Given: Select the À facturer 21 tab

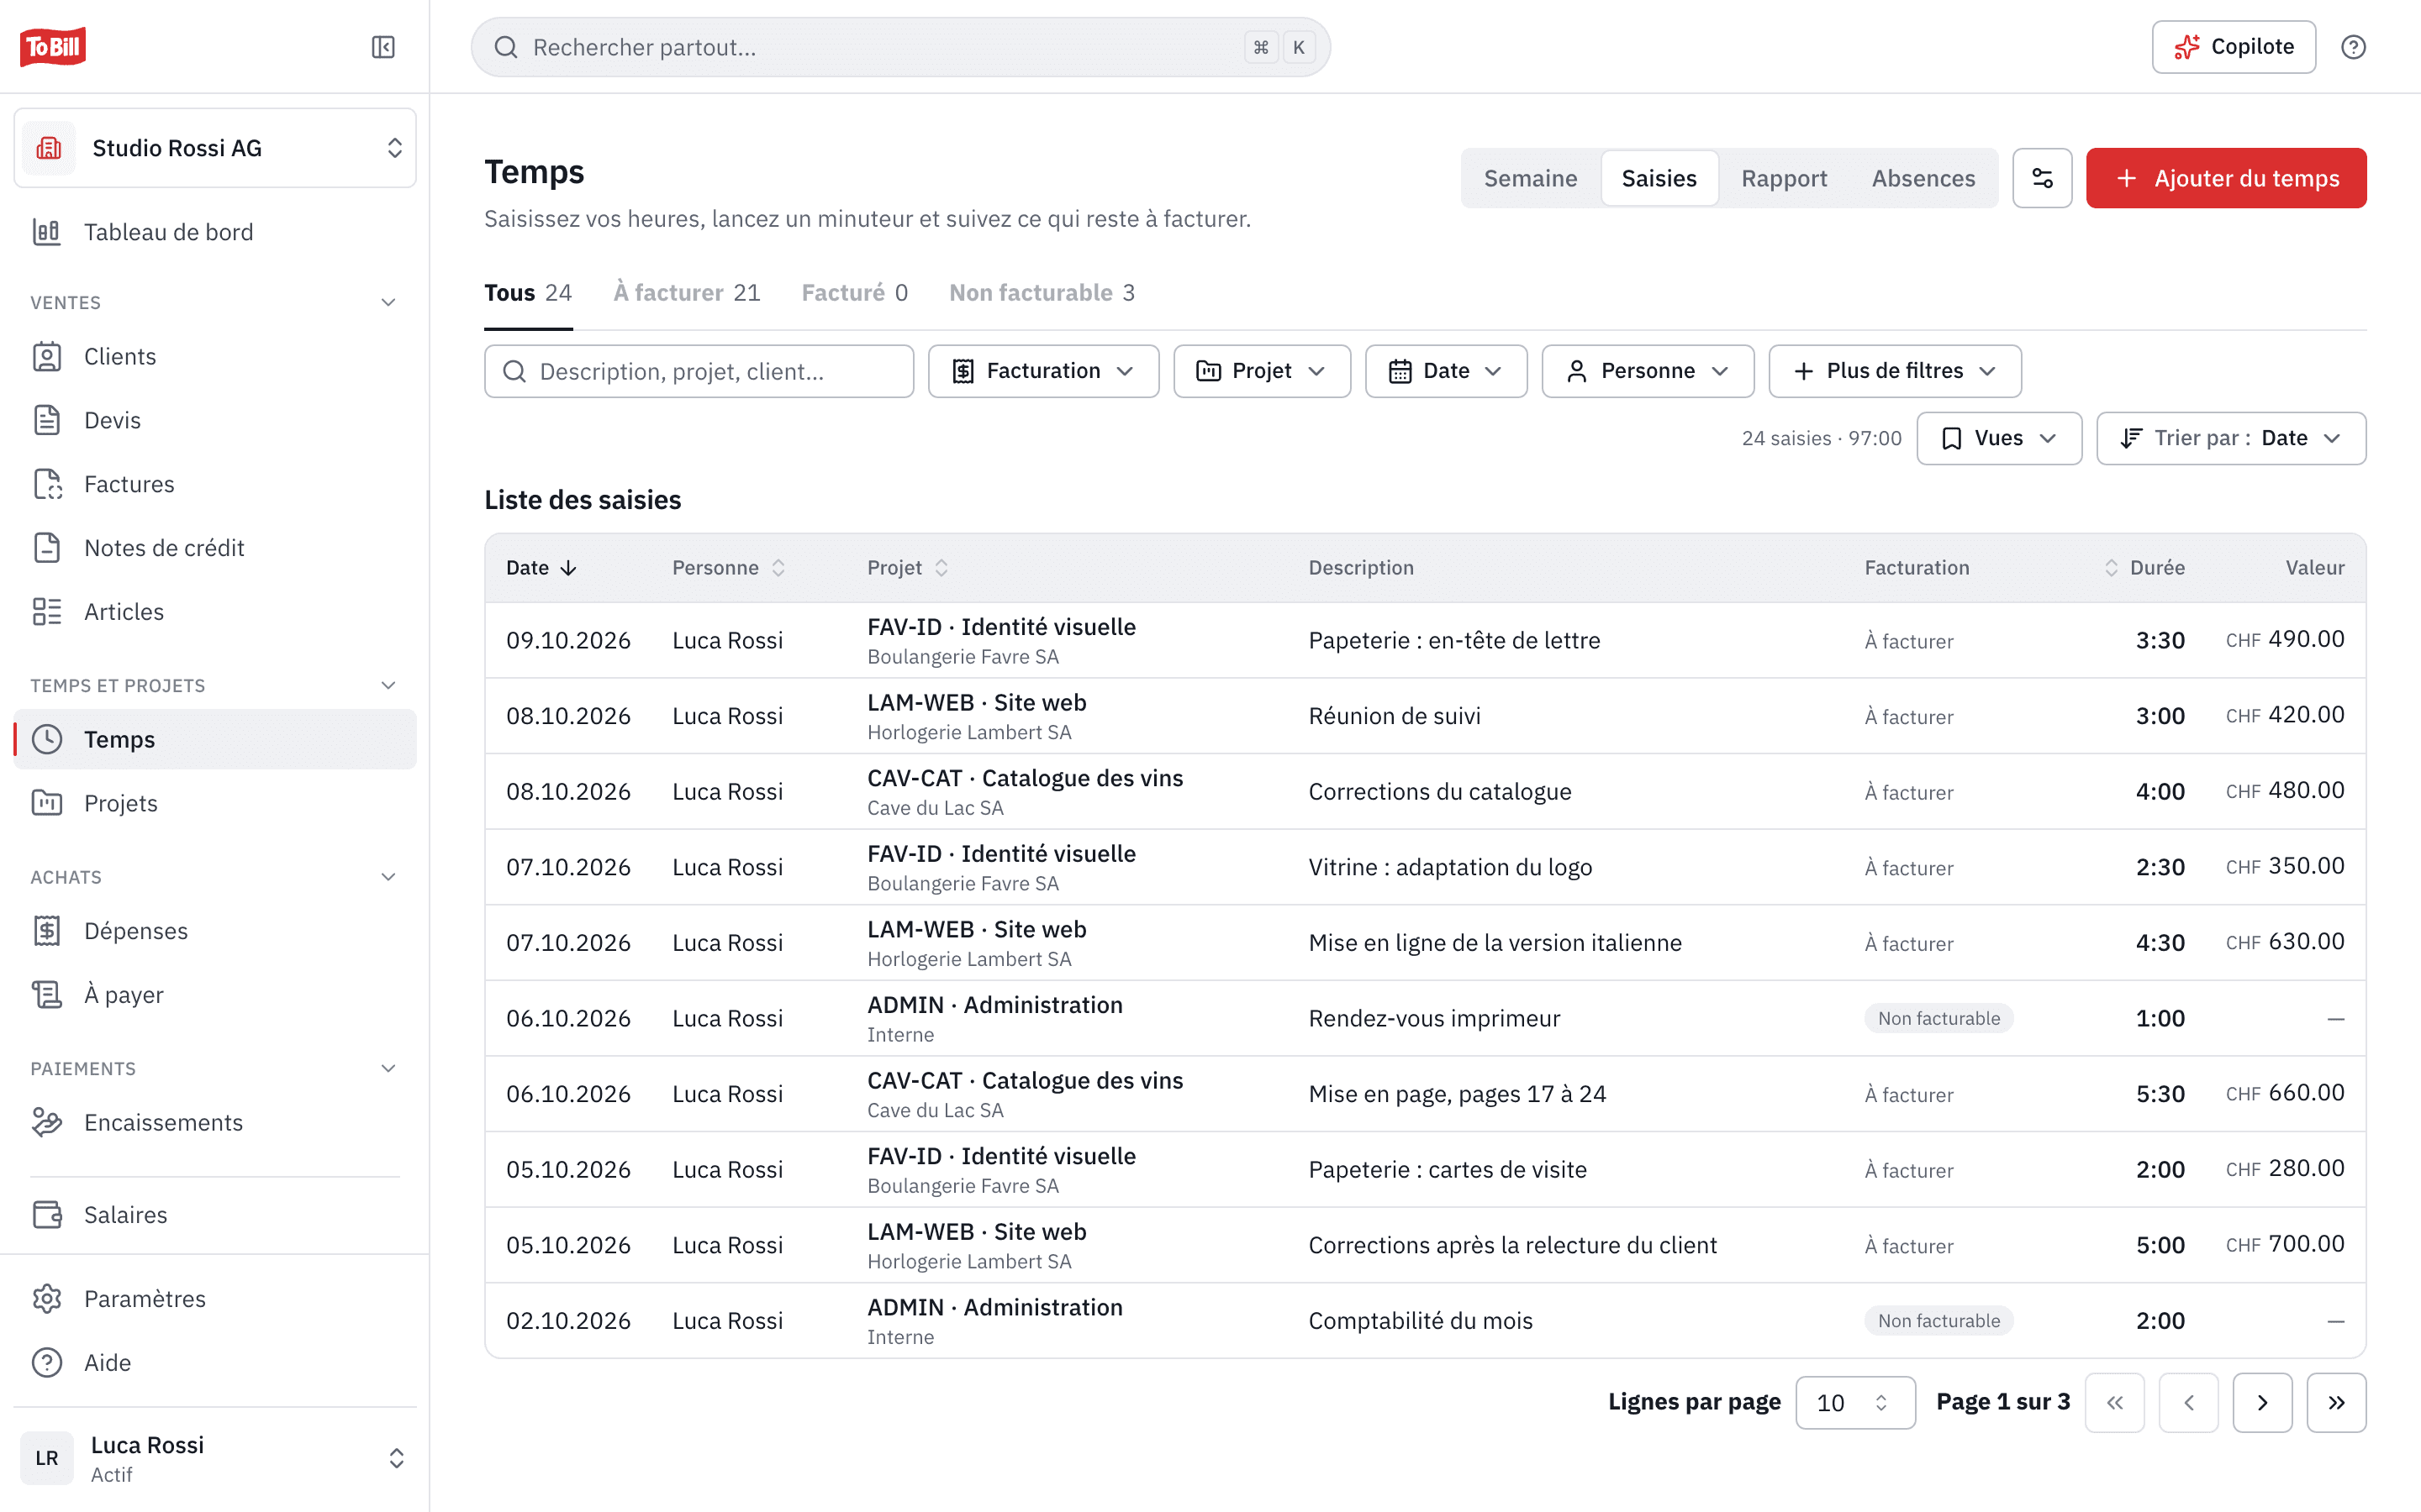Looking at the screenshot, I should point(686,293).
